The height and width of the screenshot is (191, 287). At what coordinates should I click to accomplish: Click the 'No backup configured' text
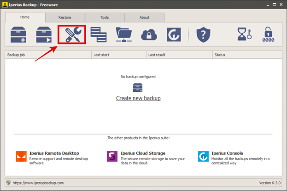pyautogui.click(x=138, y=77)
